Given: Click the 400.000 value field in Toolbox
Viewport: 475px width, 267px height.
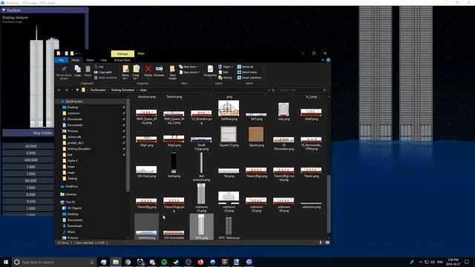Looking at the screenshot, I should pos(28,160).
